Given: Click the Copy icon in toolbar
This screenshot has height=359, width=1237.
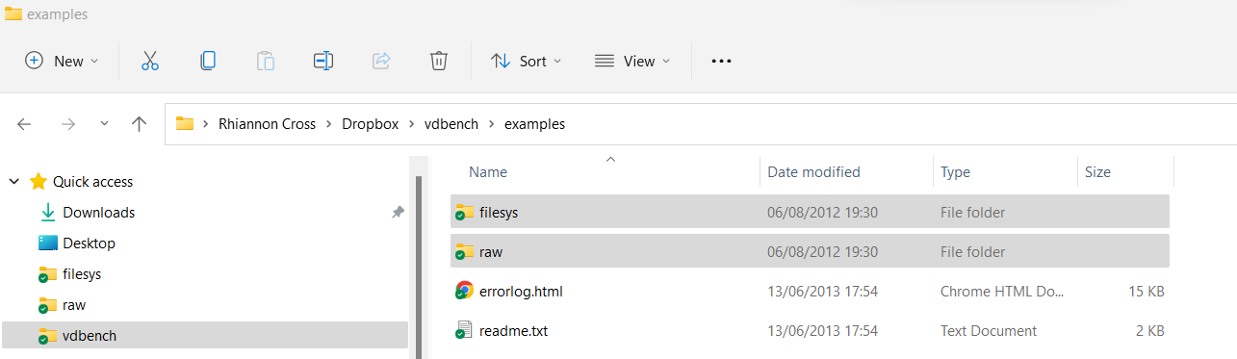Looking at the screenshot, I should (x=207, y=61).
